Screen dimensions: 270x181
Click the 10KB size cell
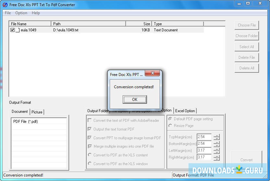(145, 30)
